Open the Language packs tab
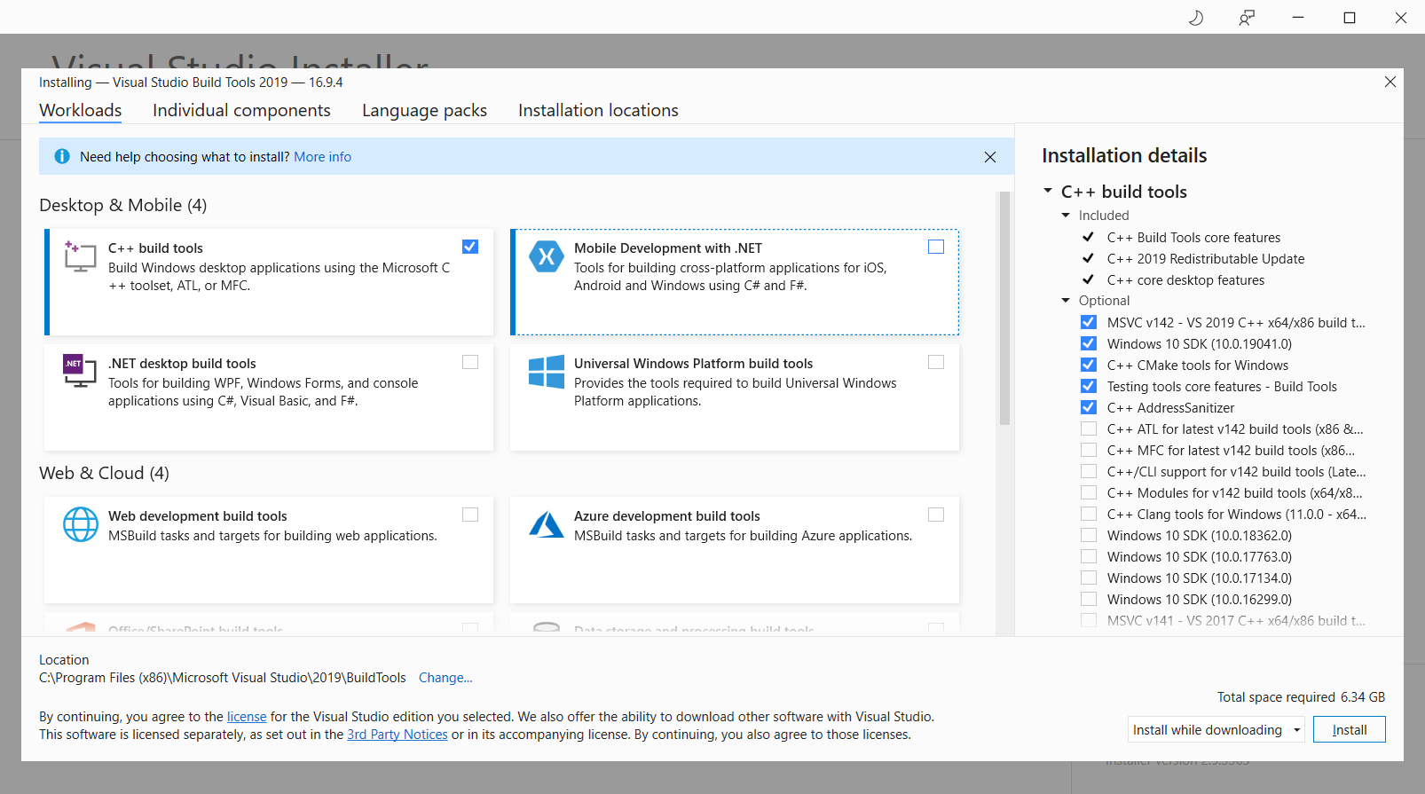 tap(424, 110)
